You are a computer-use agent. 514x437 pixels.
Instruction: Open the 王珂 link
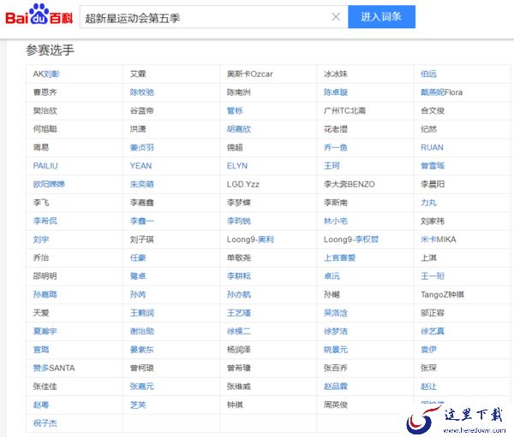332,166
